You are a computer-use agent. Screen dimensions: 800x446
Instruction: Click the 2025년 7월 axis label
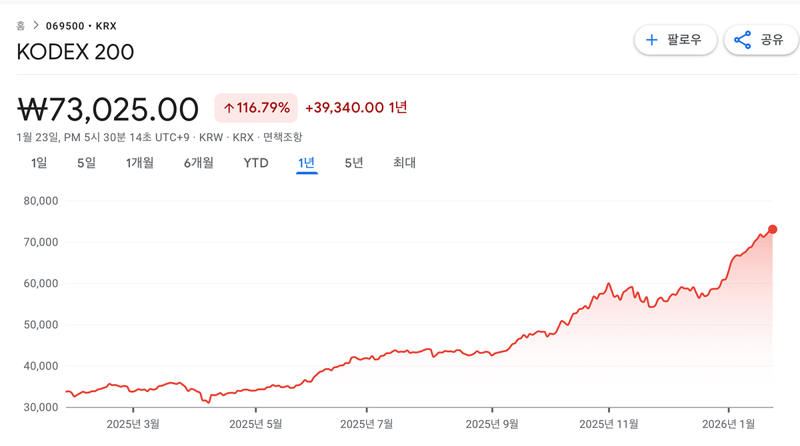(366, 423)
